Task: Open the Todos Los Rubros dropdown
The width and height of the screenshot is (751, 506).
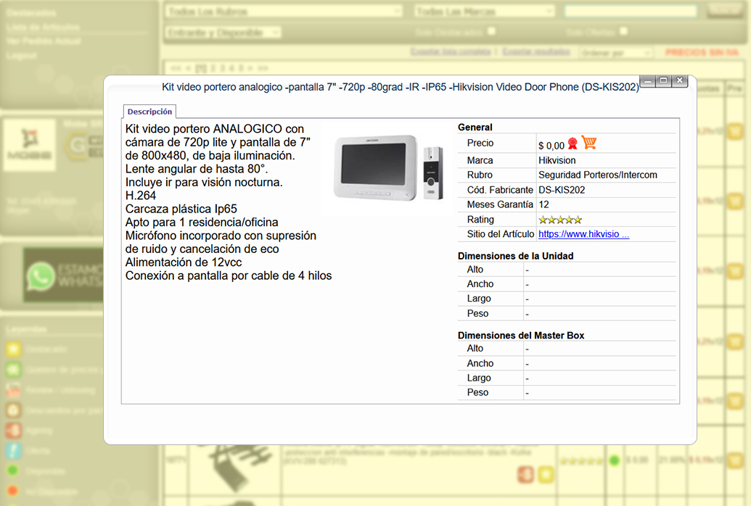Action: [284, 12]
